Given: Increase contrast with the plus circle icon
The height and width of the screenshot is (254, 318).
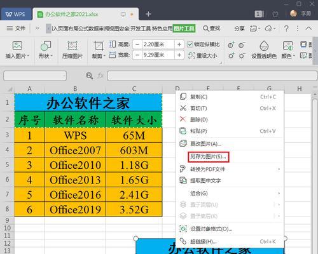Looking at the screenshot, I should pos(231,45).
